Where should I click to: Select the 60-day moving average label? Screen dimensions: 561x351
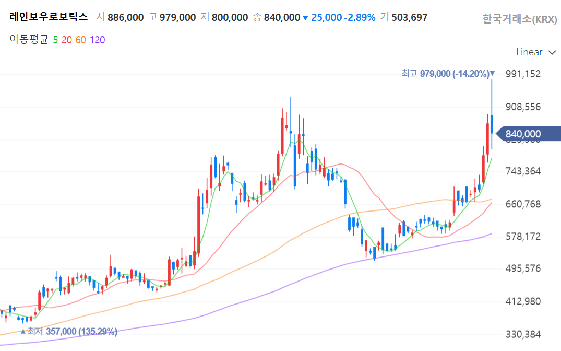pyautogui.click(x=80, y=40)
